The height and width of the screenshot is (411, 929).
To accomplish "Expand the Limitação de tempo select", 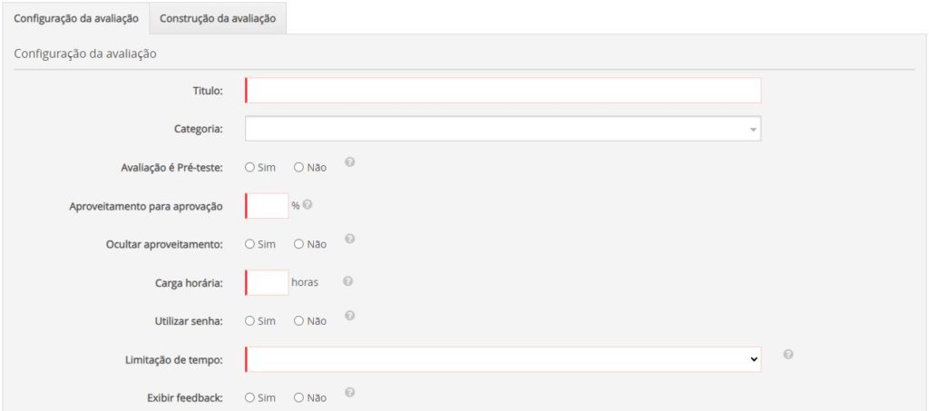I will 503,359.
